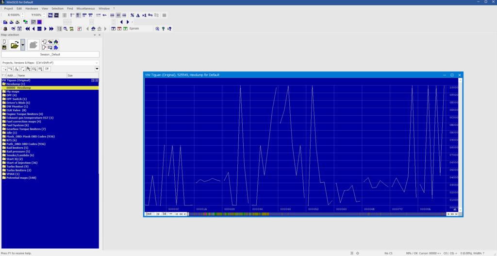497x256 pixels.
Task: Switch hexdump view to 2d mode
Action: pyautogui.click(x=158, y=214)
